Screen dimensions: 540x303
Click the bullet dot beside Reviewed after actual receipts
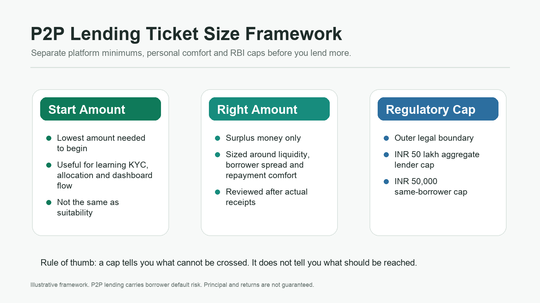tap(218, 192)
